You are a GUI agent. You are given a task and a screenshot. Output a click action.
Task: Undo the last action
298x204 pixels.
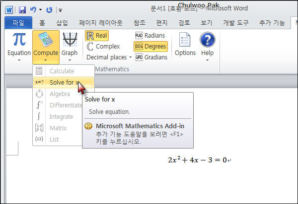click(x=33, y=9)
